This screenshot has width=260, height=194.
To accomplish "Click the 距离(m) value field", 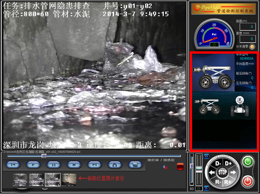I will coord(247,27).
